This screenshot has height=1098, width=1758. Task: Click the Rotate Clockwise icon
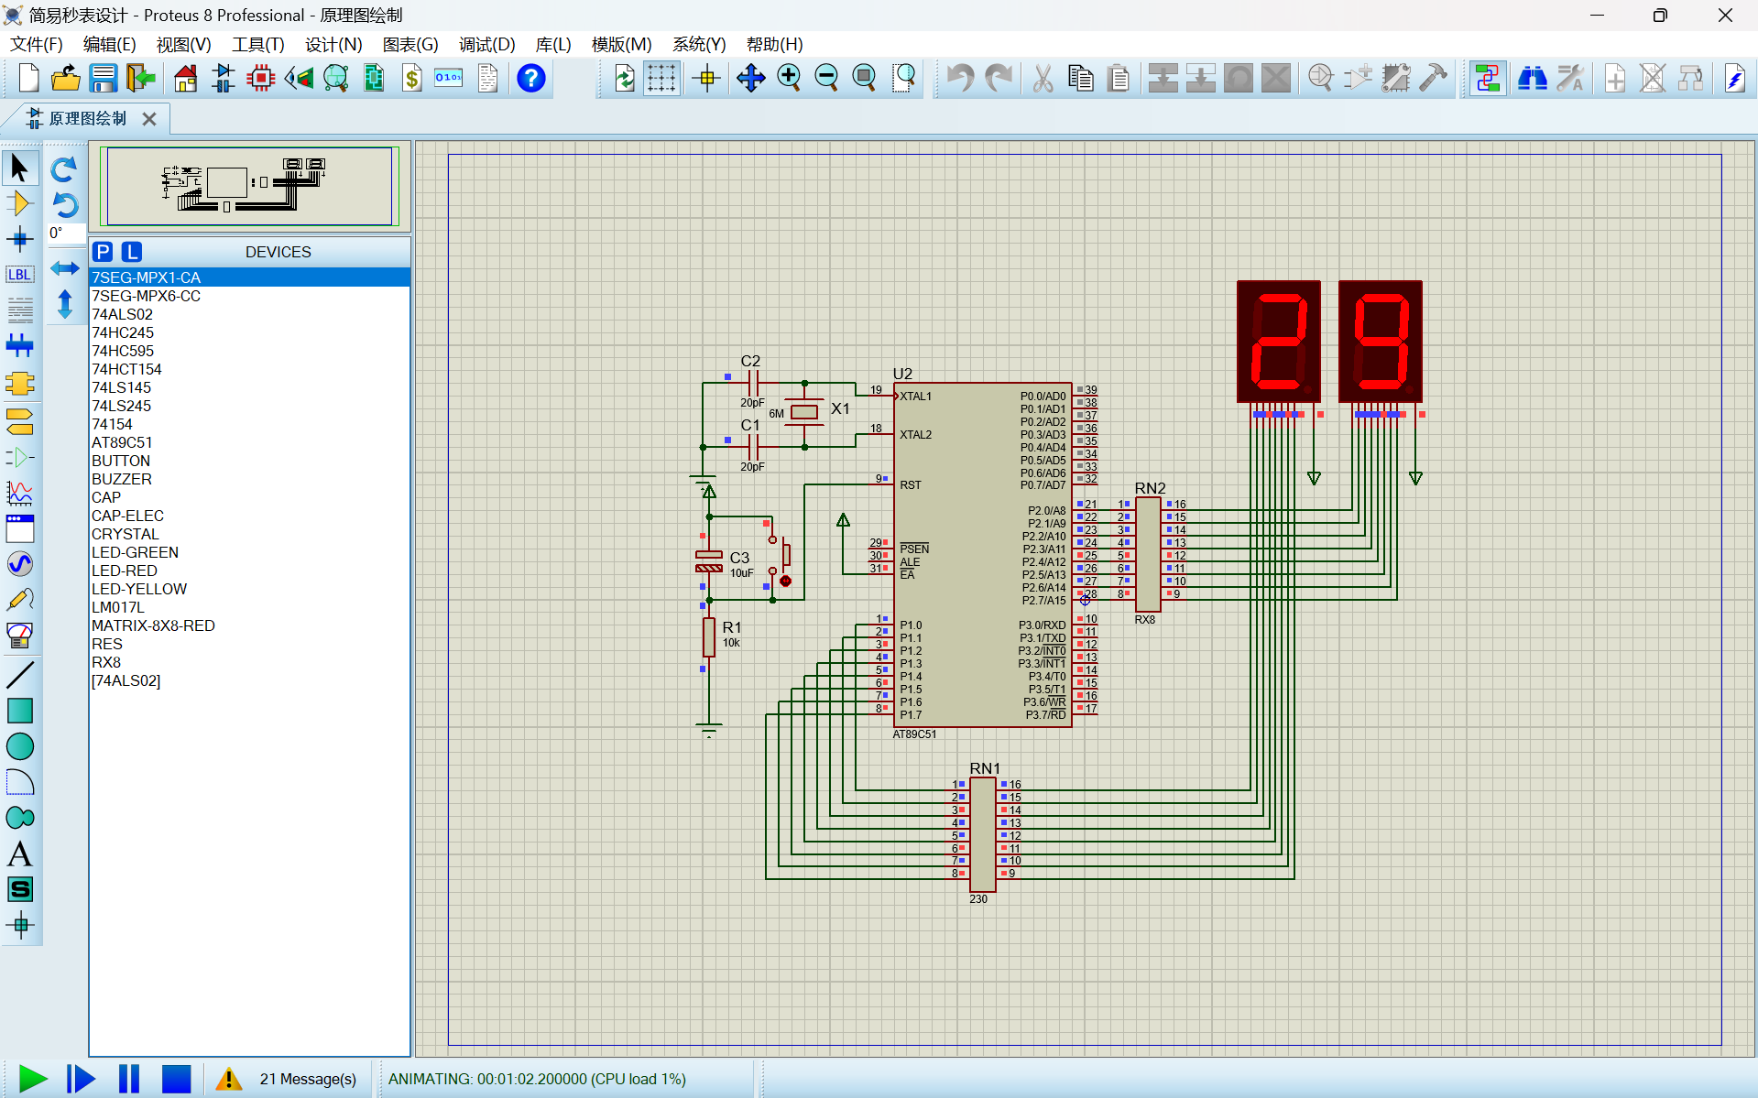pos(64,169)
